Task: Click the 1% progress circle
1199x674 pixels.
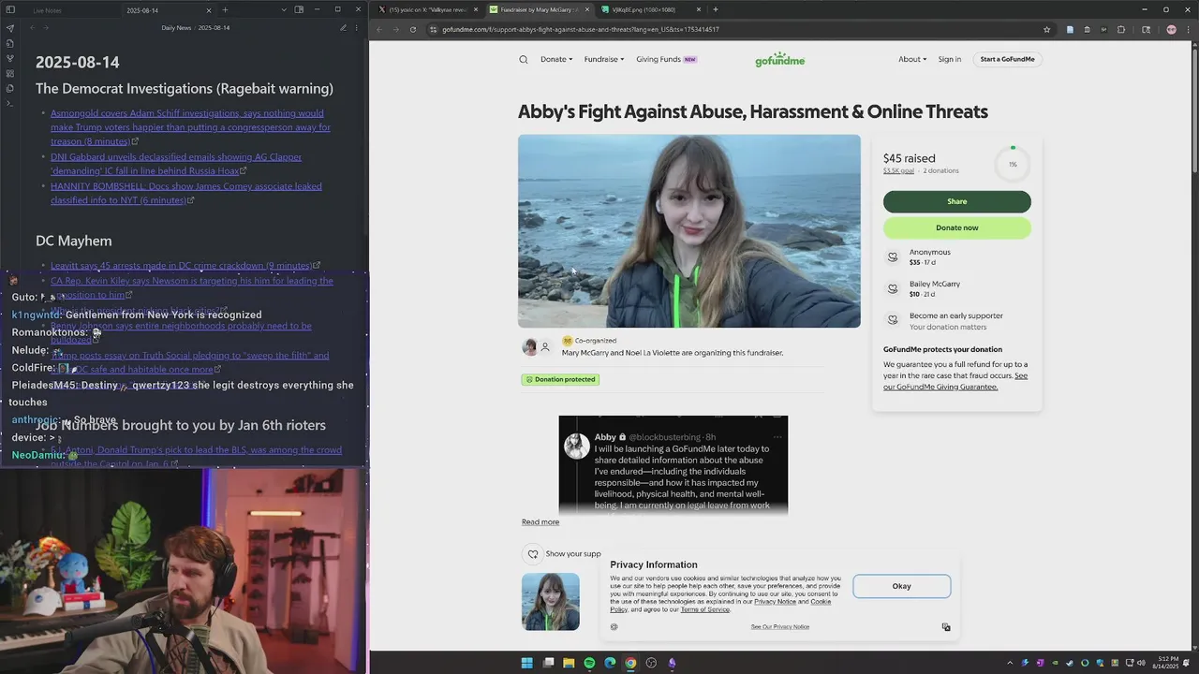Action: coord(1013,164)
